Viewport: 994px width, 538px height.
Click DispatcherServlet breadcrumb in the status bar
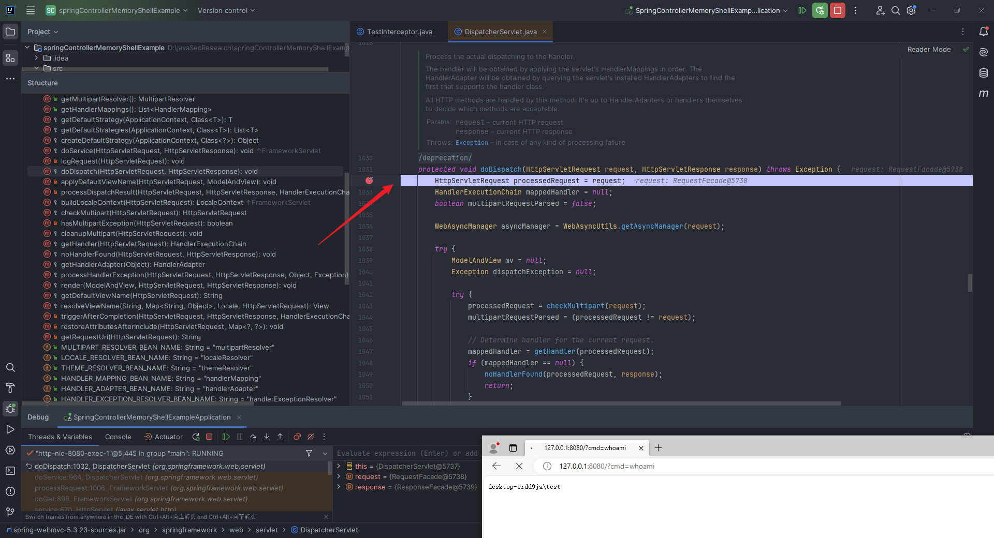325,530
